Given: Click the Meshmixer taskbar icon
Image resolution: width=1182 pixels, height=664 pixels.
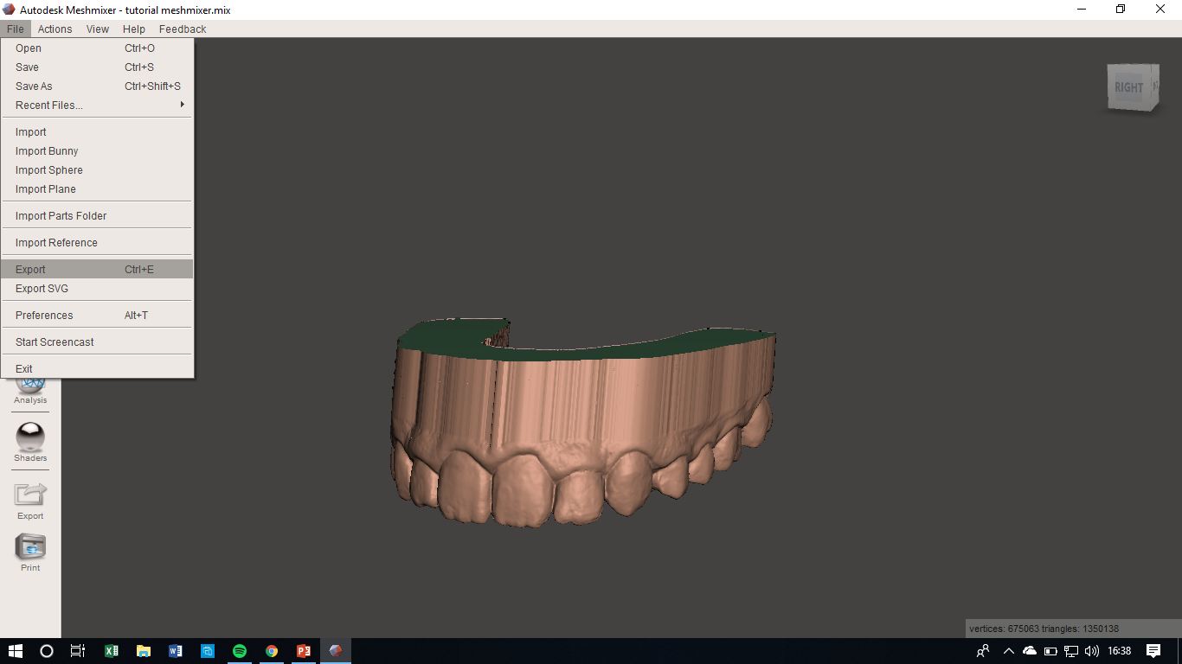Looking at the screenshot, I should tap(336, 651).
